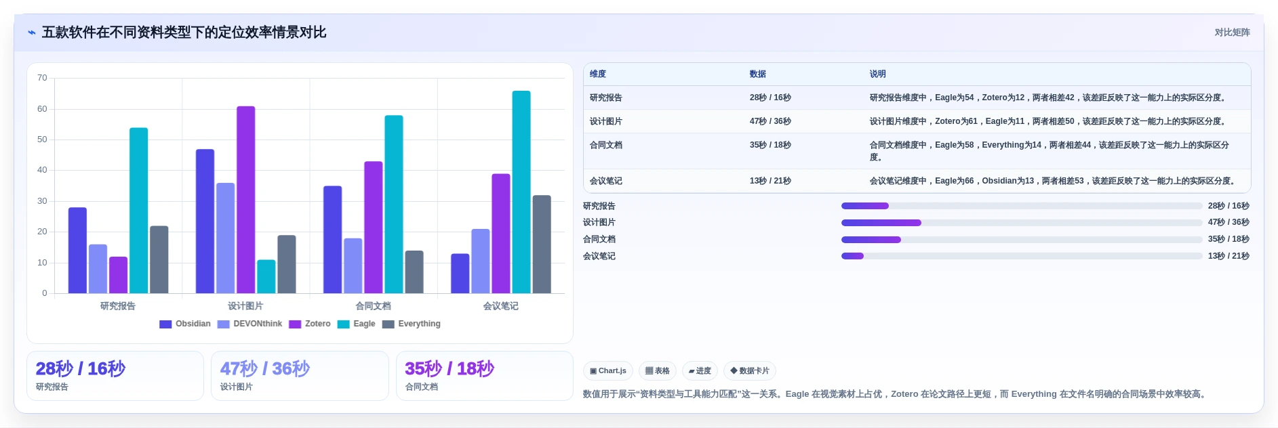Click the 研究报告 x-axis label

[118, 306]
